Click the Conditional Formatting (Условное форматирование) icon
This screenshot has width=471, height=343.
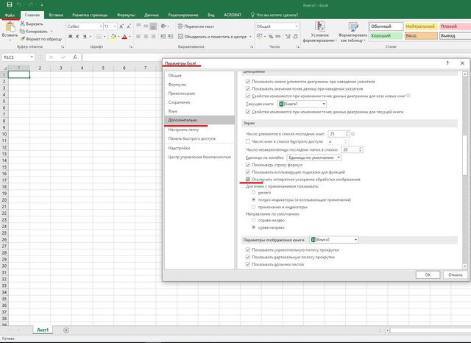click(x=319, y=26)
